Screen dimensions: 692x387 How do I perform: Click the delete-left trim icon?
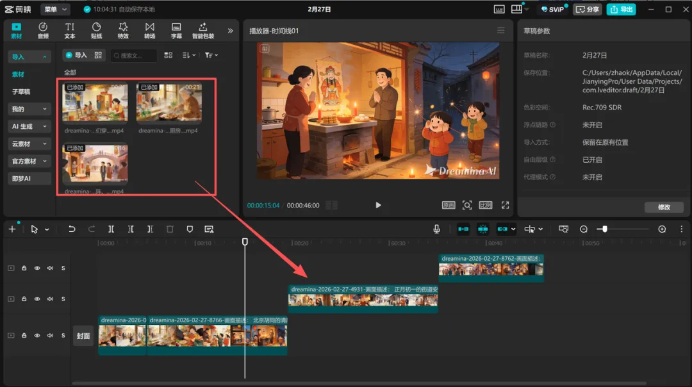pyautogui.click(x=131, y=229)
